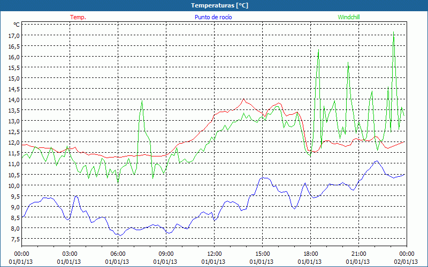
Task: Click the '8,0' y-axis value
Action: point(16,228)
